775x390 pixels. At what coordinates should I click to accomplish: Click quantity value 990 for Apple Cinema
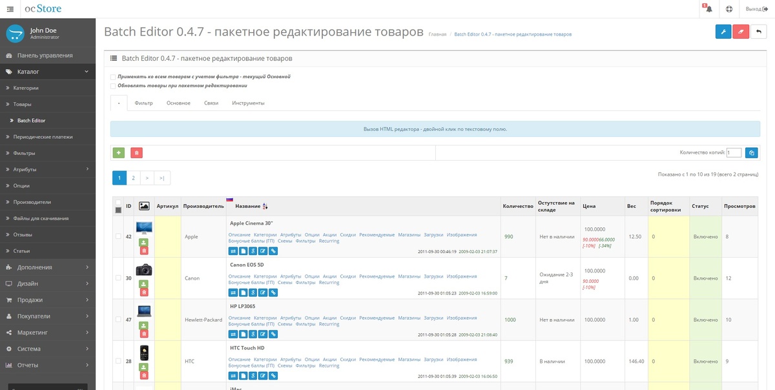pyautogui.click(x=509, y=237)
